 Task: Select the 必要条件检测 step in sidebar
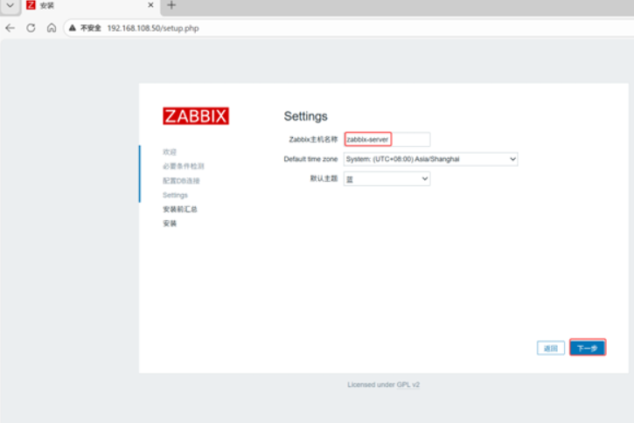pos(184,166)
